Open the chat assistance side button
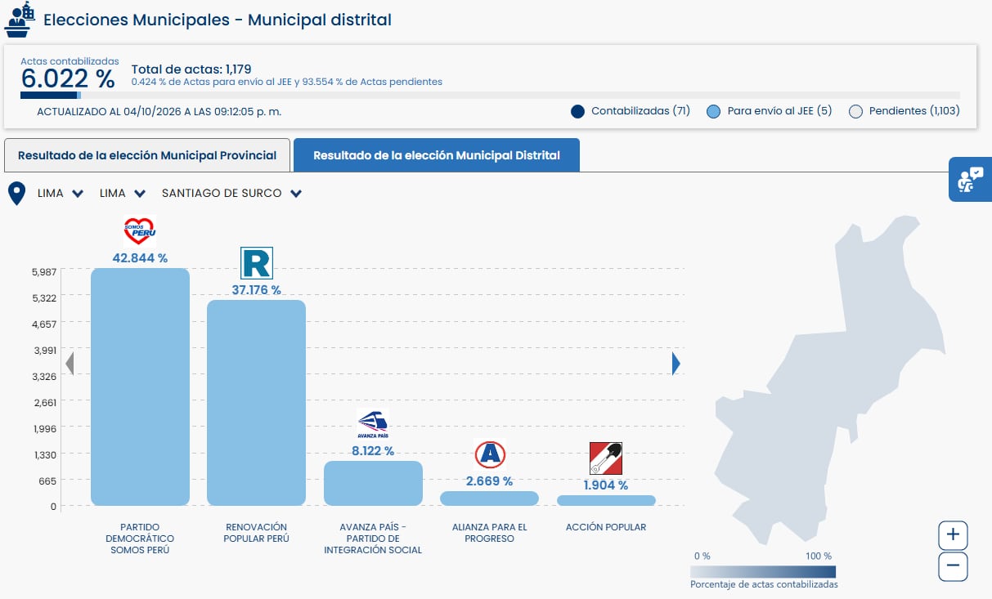The height and width of the screenshot is (599, 992). pos(970,179)
